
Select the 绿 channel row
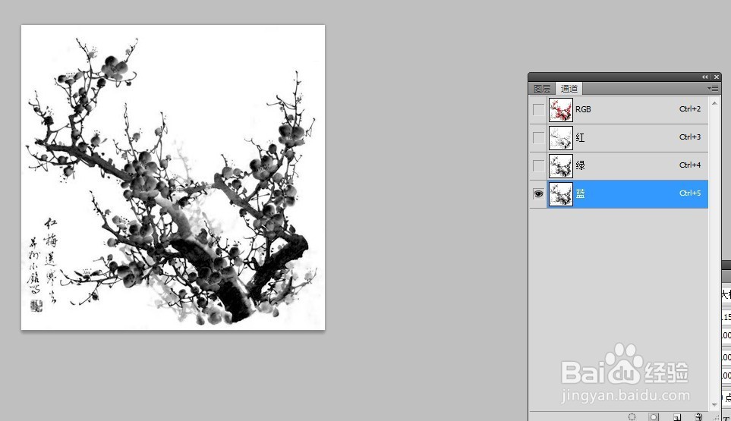[628, 166]
